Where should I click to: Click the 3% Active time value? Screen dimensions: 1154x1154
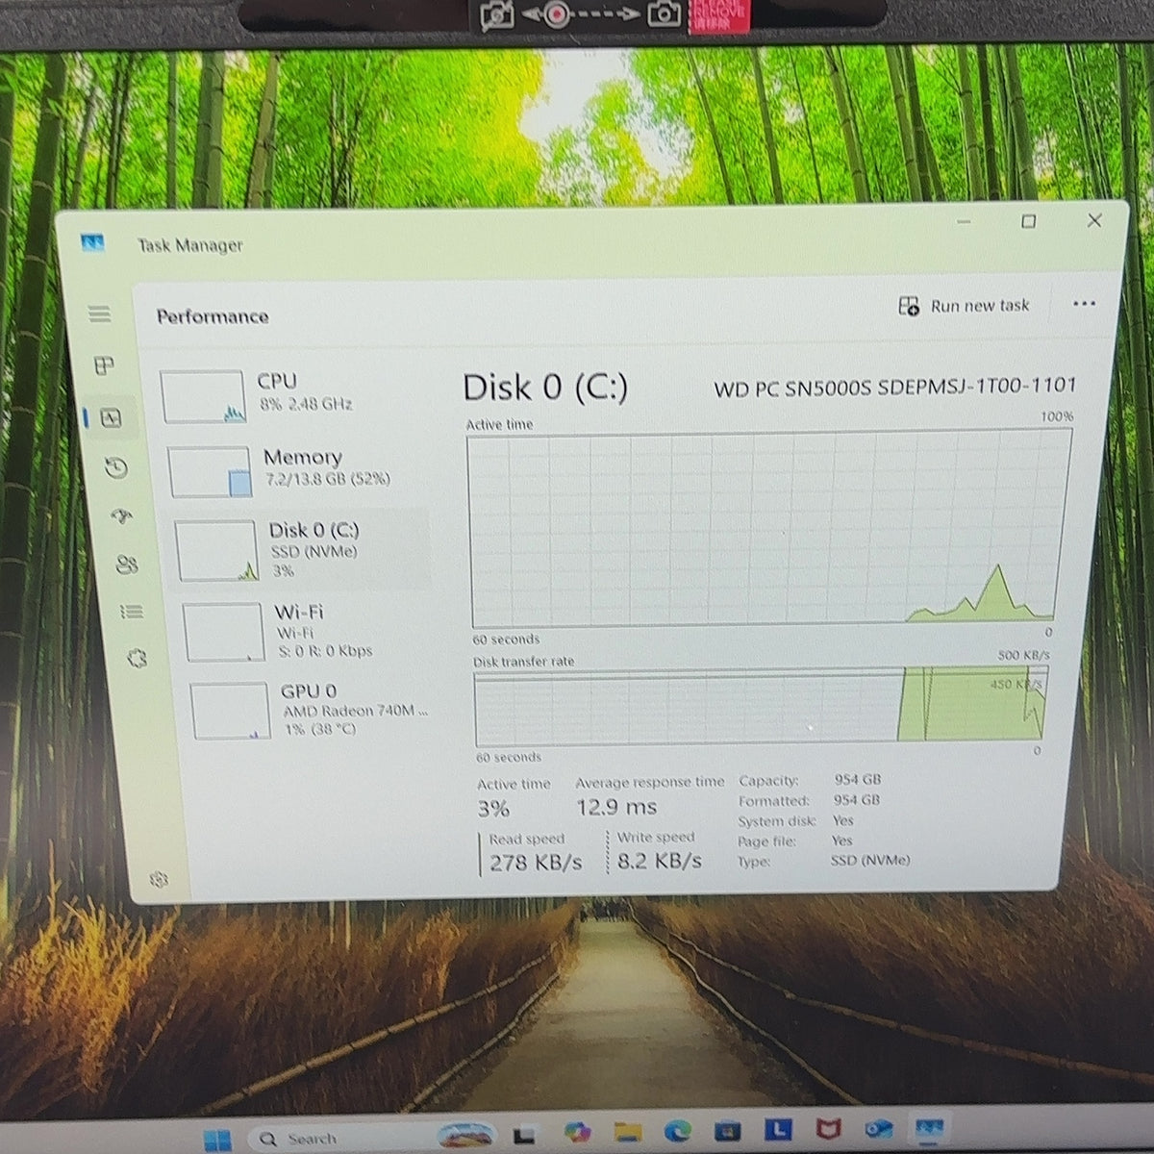[x=493, y=809]
